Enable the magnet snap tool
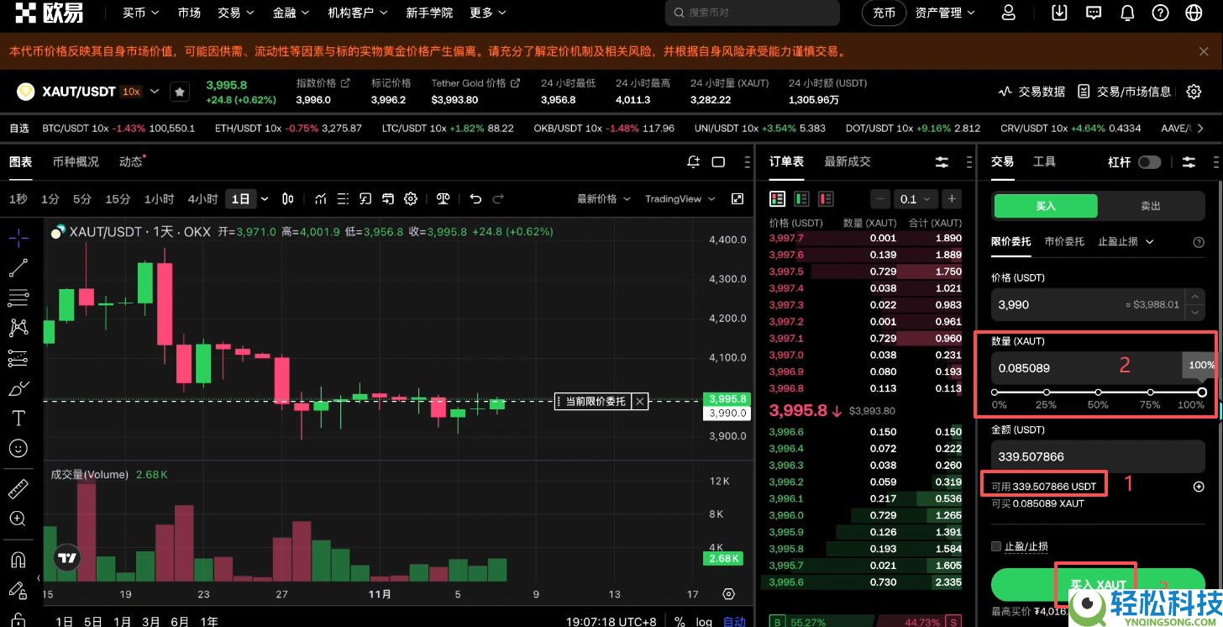The height and width of the screenshot is (627, 1223). tap(18, 559)
